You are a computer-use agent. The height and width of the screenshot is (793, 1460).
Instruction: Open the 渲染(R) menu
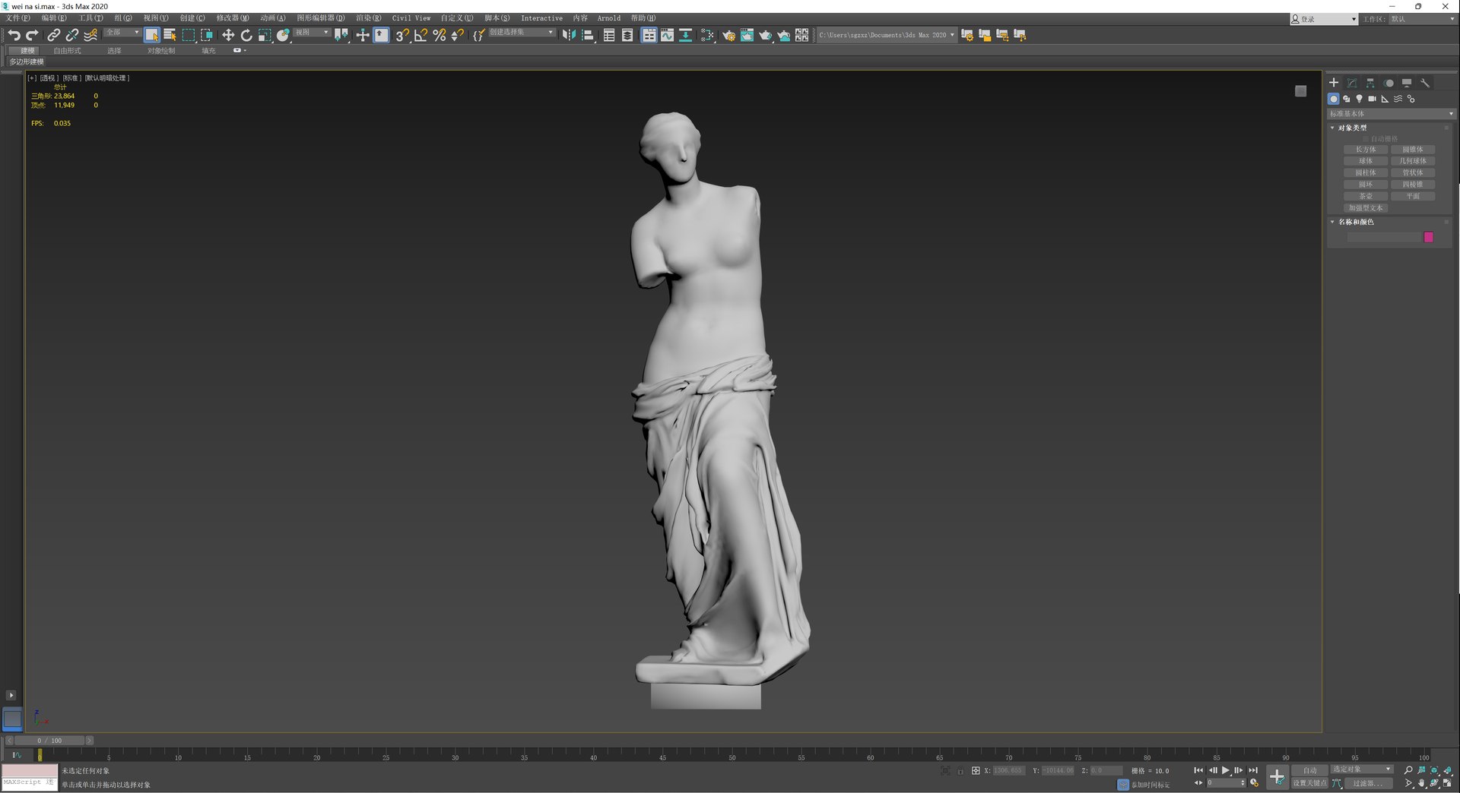click(x=369, y=18)
